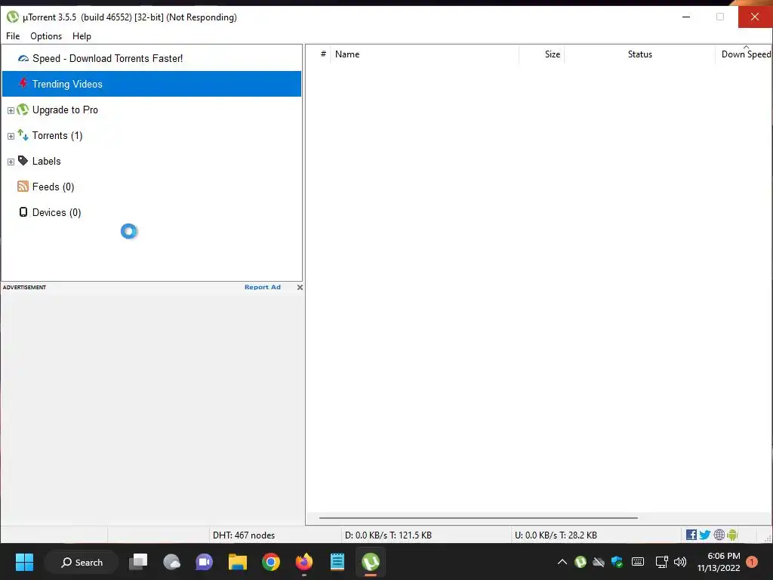Click the up-down arrows Torrents icon
The image size is (773, 580).
coord(23,134)
